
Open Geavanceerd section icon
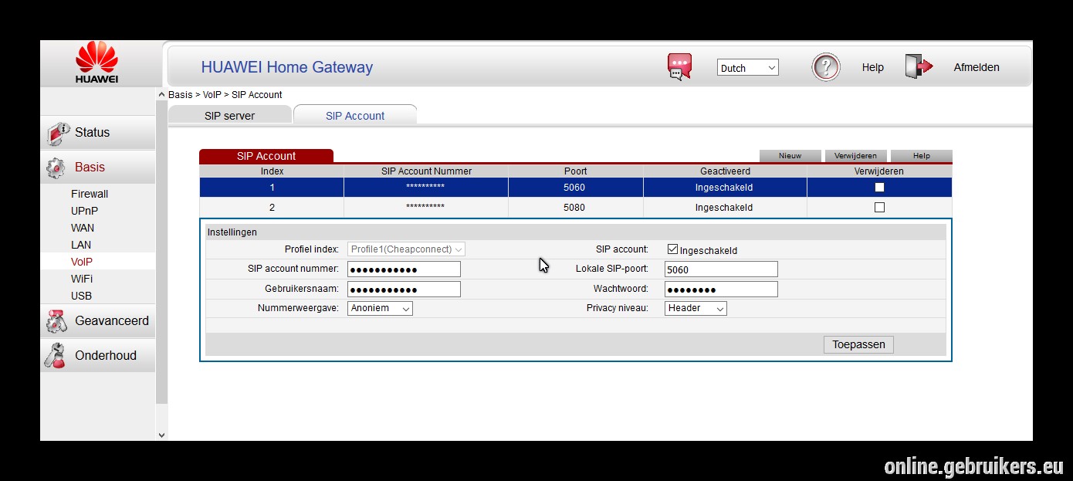coord(56,321)
